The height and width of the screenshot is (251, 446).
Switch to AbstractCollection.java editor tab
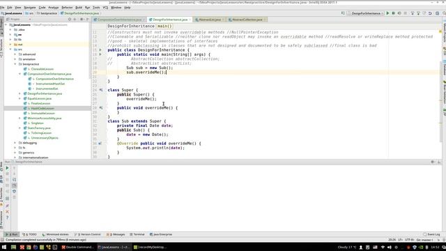[x=247, y=20]
